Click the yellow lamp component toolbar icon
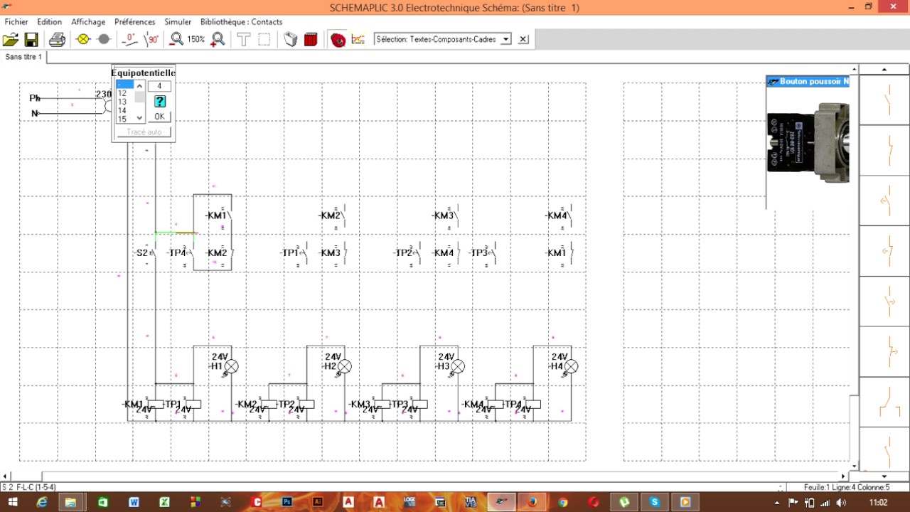This screenshot has width=910, height=512. tap(83, 39)
